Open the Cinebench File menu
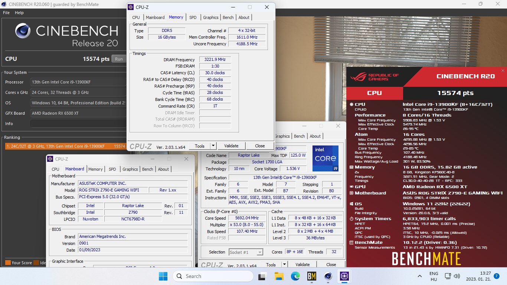 [6, 13]
